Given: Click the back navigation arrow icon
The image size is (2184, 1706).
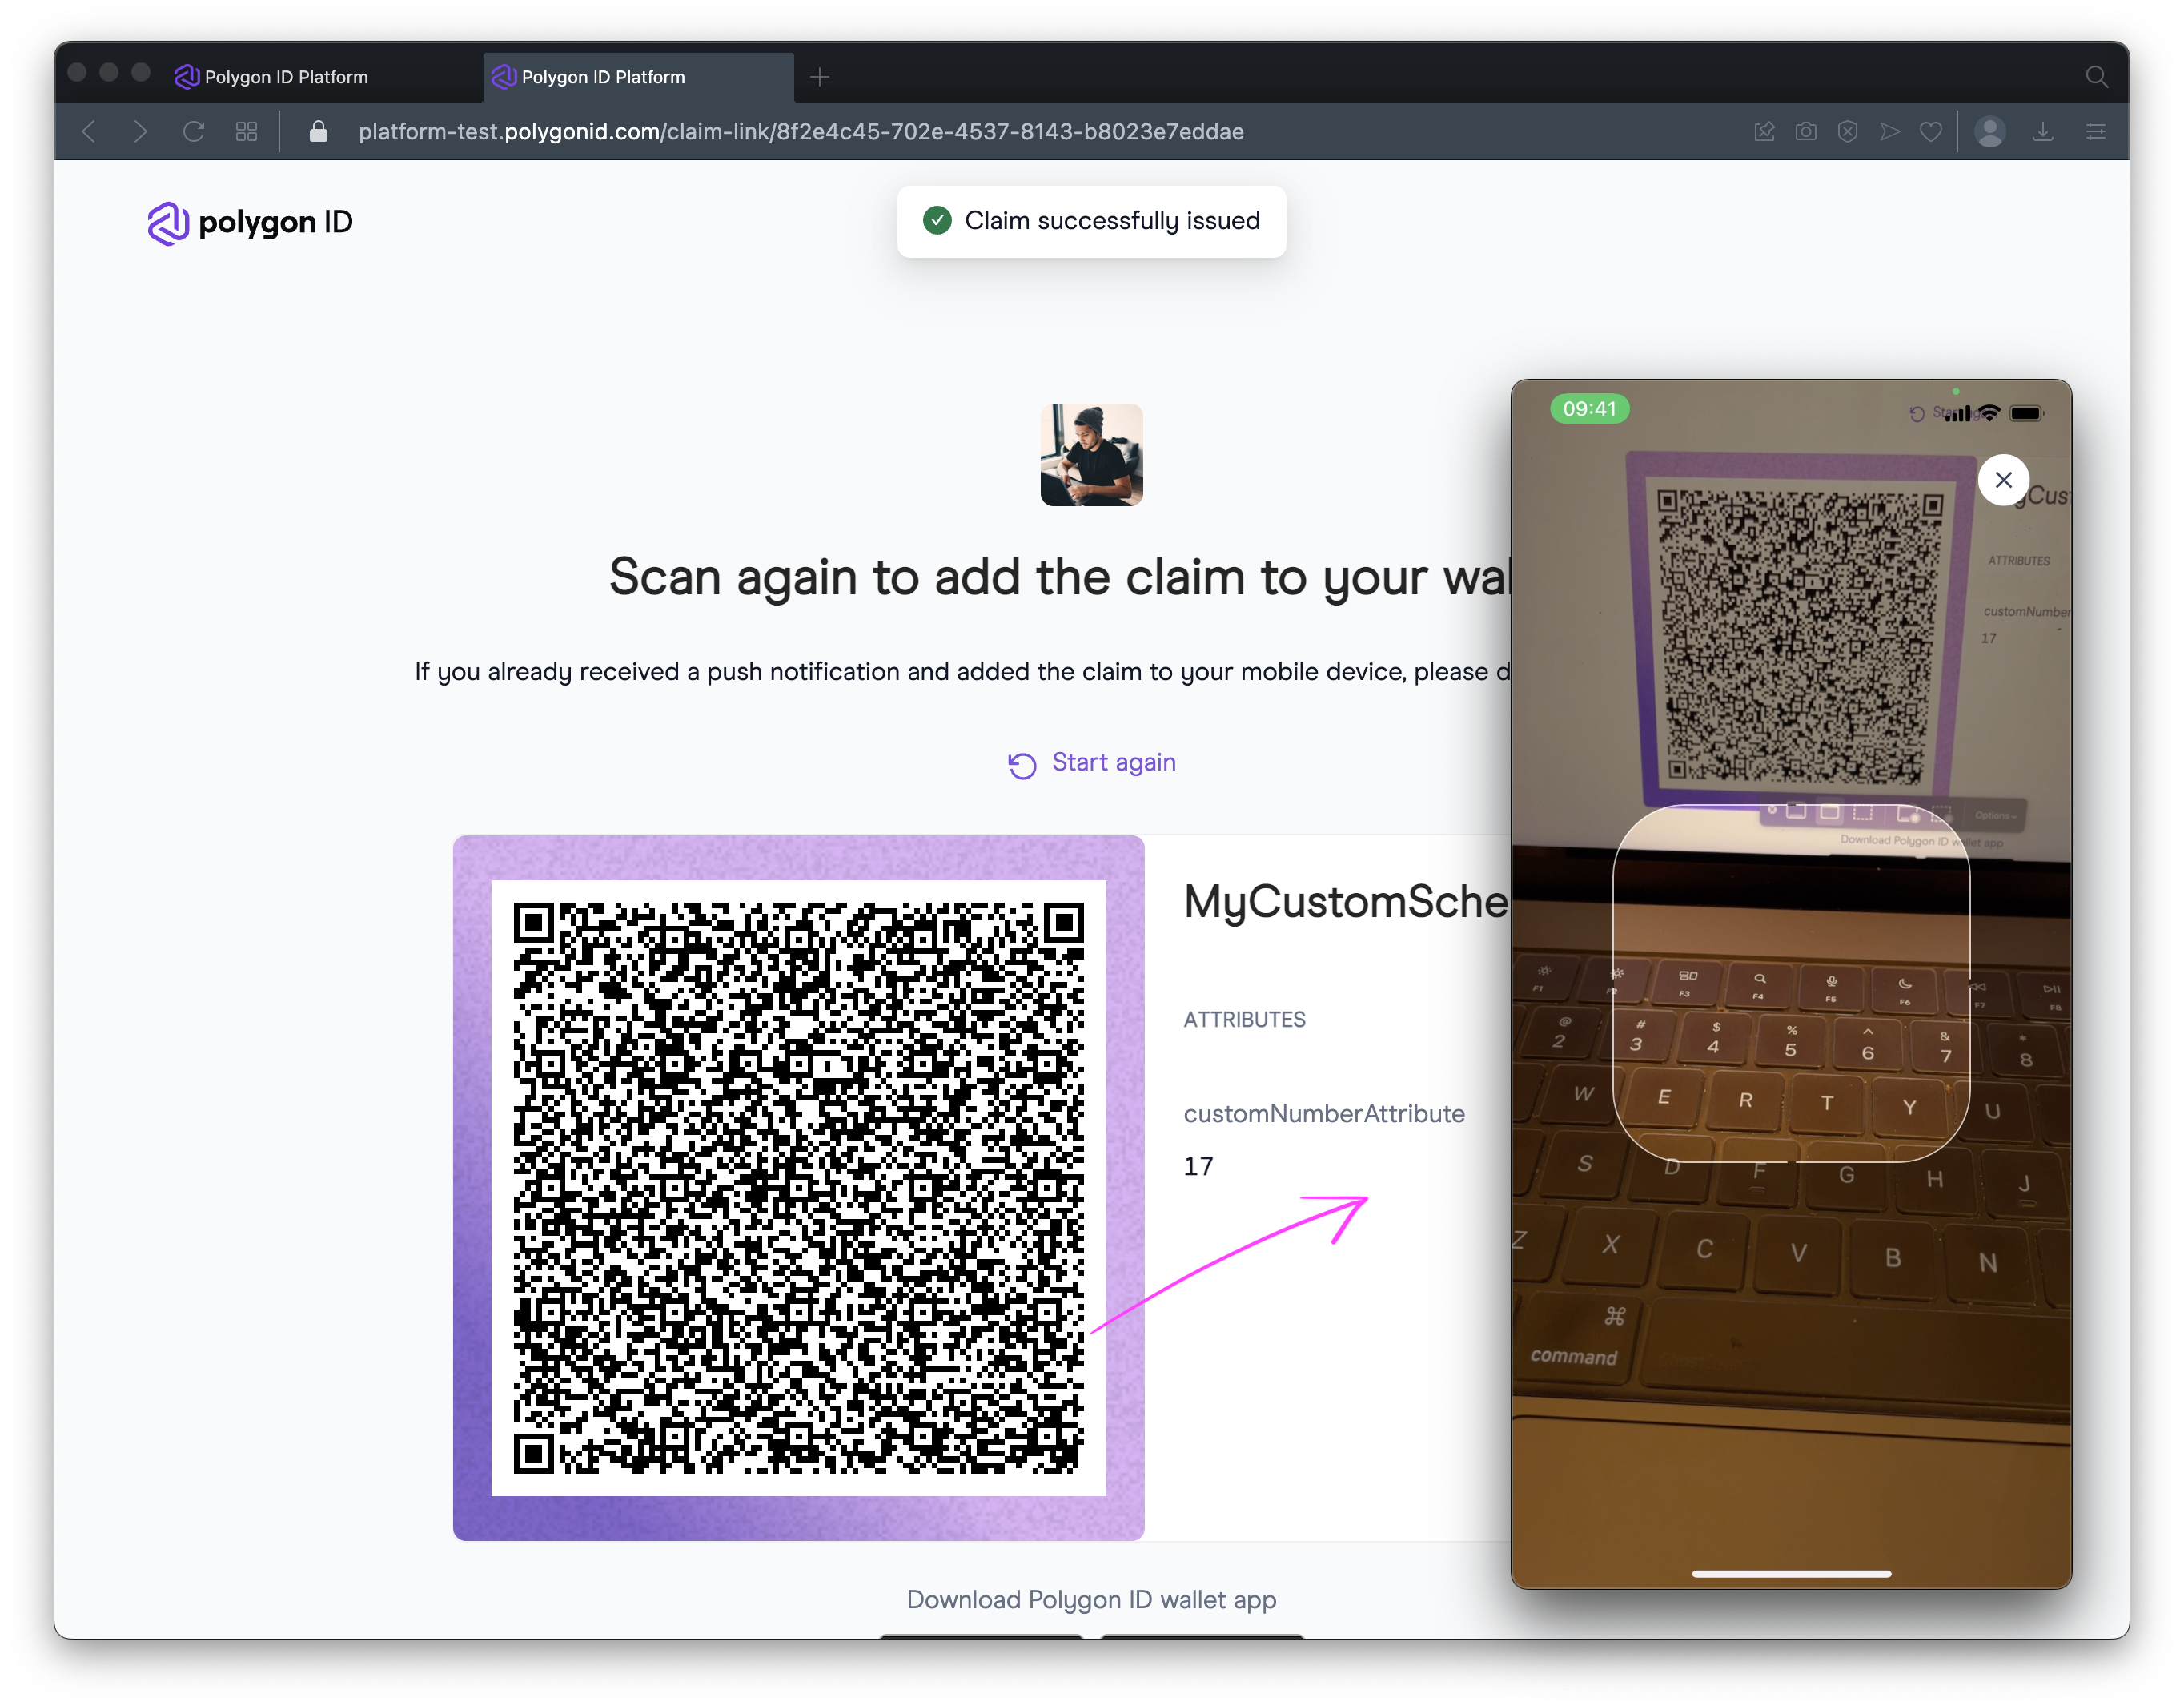Looking at the screenshot, I should [89, 131].
